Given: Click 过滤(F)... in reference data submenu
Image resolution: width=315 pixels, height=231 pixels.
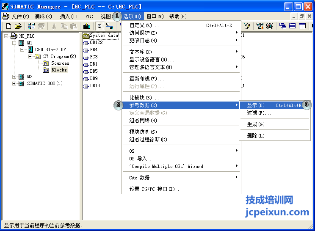Looking at the screenshot, I should click(x=275, y=113).
